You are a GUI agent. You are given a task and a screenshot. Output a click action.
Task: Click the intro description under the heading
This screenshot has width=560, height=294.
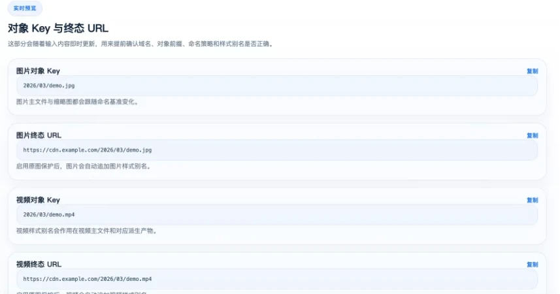(x=140, y=44)
